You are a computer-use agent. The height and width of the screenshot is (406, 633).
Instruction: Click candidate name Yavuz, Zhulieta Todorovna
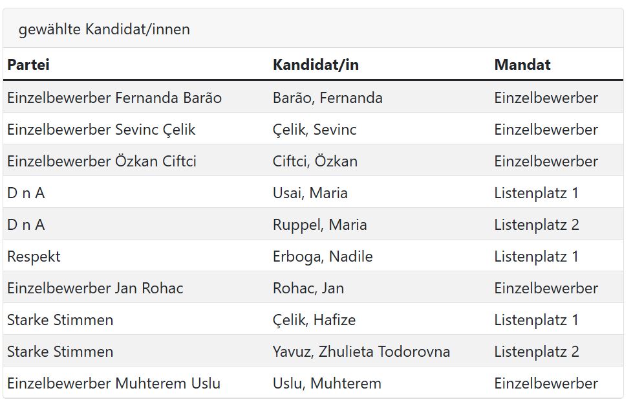click(x=361, y=352)
